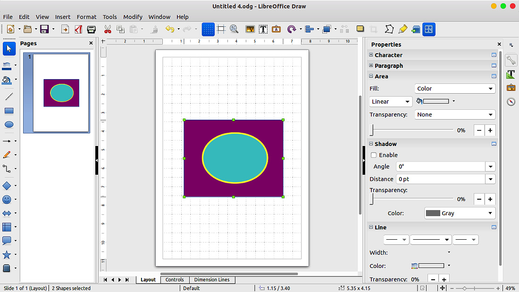The image size is (519, 292).
Task: Open sidebar Styles deck icon
Action: point(511,74)
